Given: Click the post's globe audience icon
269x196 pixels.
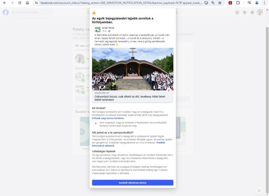Looking at the screenshot, I should [x=109, y=31].
